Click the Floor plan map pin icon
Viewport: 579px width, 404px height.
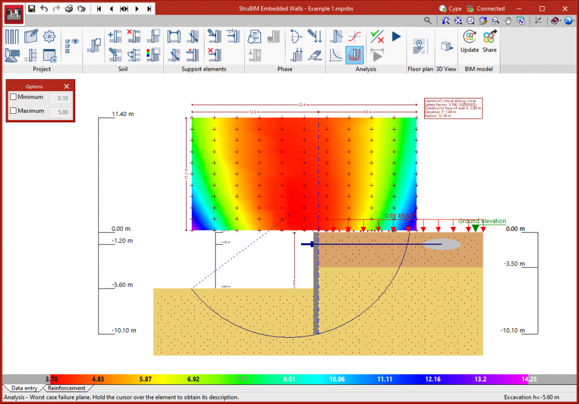click(x=420, y=46)
